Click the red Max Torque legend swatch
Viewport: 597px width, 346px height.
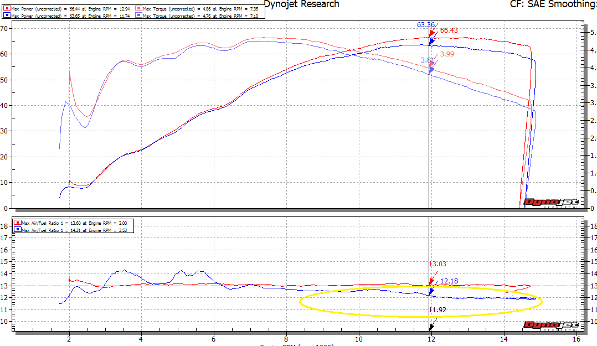click(138, 8)
